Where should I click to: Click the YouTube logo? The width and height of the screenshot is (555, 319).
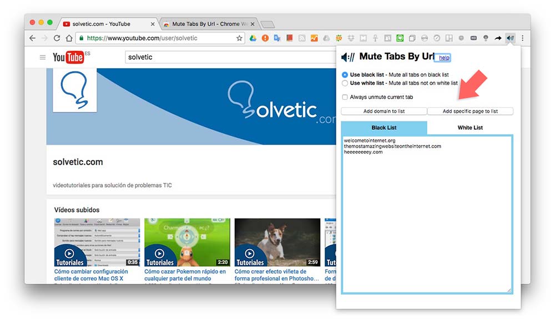coord(68,57)
